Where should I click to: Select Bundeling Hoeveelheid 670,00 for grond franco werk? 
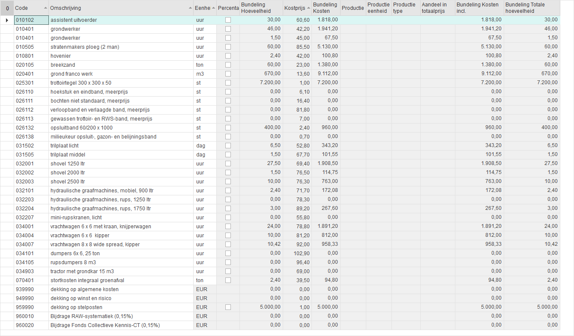coord(261,74)
